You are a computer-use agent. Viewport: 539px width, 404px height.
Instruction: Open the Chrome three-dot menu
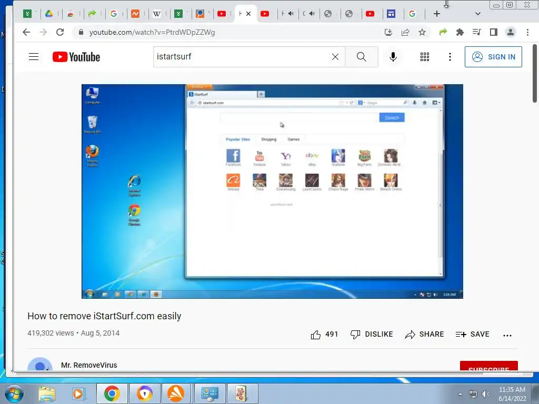(x=527, y=32)
